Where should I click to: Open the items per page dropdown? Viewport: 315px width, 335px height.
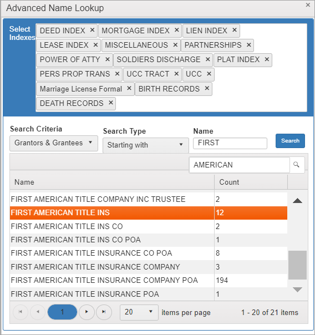139,312
